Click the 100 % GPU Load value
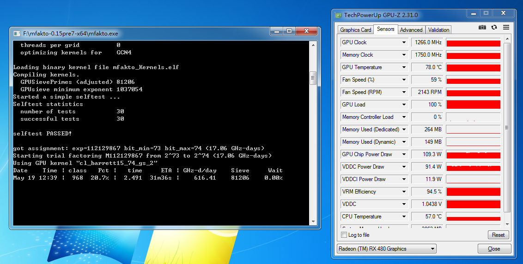523x264 pixels. pos(427,105)
